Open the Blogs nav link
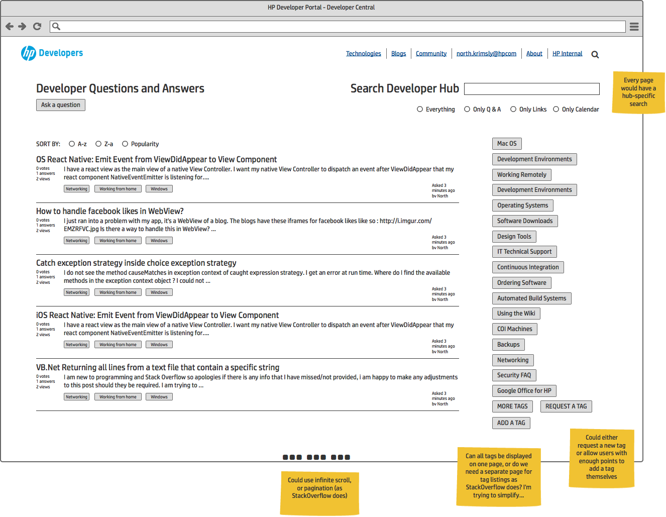The width and height of the screenshot is (666, 517). [399, 53]
